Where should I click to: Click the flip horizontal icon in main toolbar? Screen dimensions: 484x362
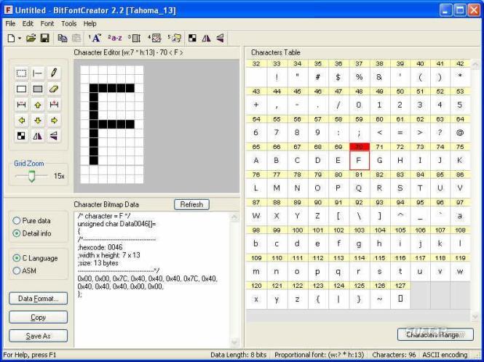[206, 39]
